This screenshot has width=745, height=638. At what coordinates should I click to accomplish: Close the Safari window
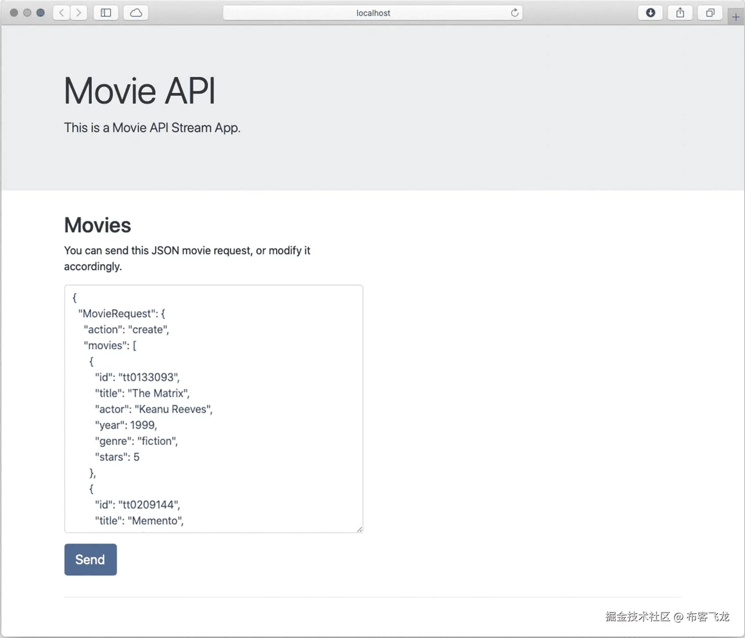coord(14,13)
